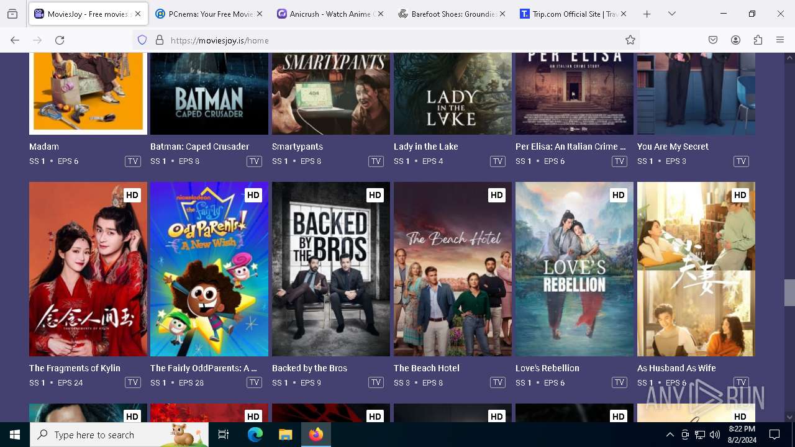
Task: Open the Firefox account icon
Action: click(x=735, y=40)
